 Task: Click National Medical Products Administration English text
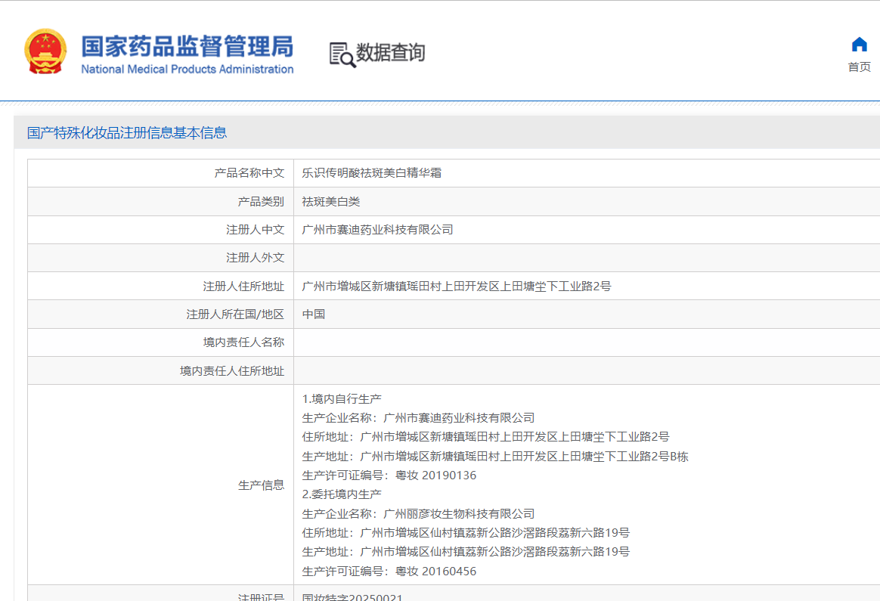pyautogui.click(x=187, y=70)
